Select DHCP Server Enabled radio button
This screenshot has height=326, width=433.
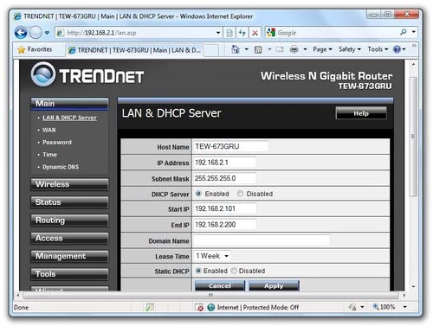[x=198, y=194]
